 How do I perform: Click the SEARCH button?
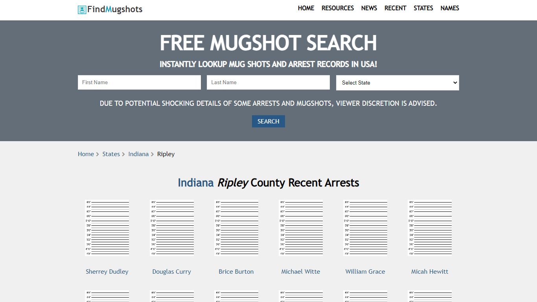tap(268, 121)
